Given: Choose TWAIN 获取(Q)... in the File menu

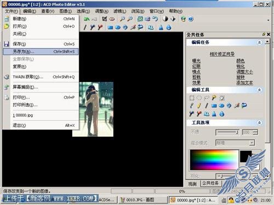Looking at the screenshot, I should (41, 77).
